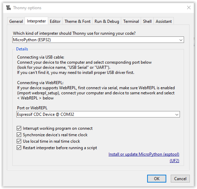Click the Espressif CDC Device @ COM32 field
The width and height of the screenshot is (197, 189).
[x=98, y=114]
